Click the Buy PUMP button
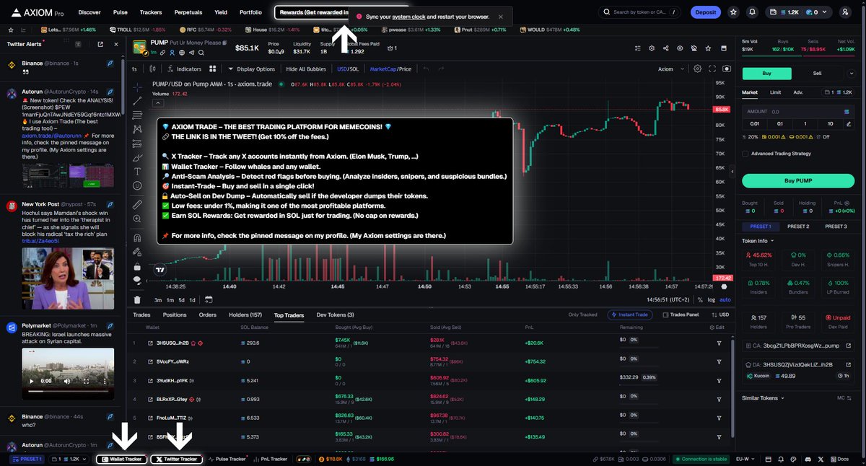The height and width of the screenshot is (466, 866). coord(798,180)
